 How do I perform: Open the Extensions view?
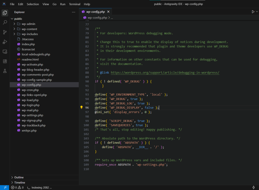[5, 61]
